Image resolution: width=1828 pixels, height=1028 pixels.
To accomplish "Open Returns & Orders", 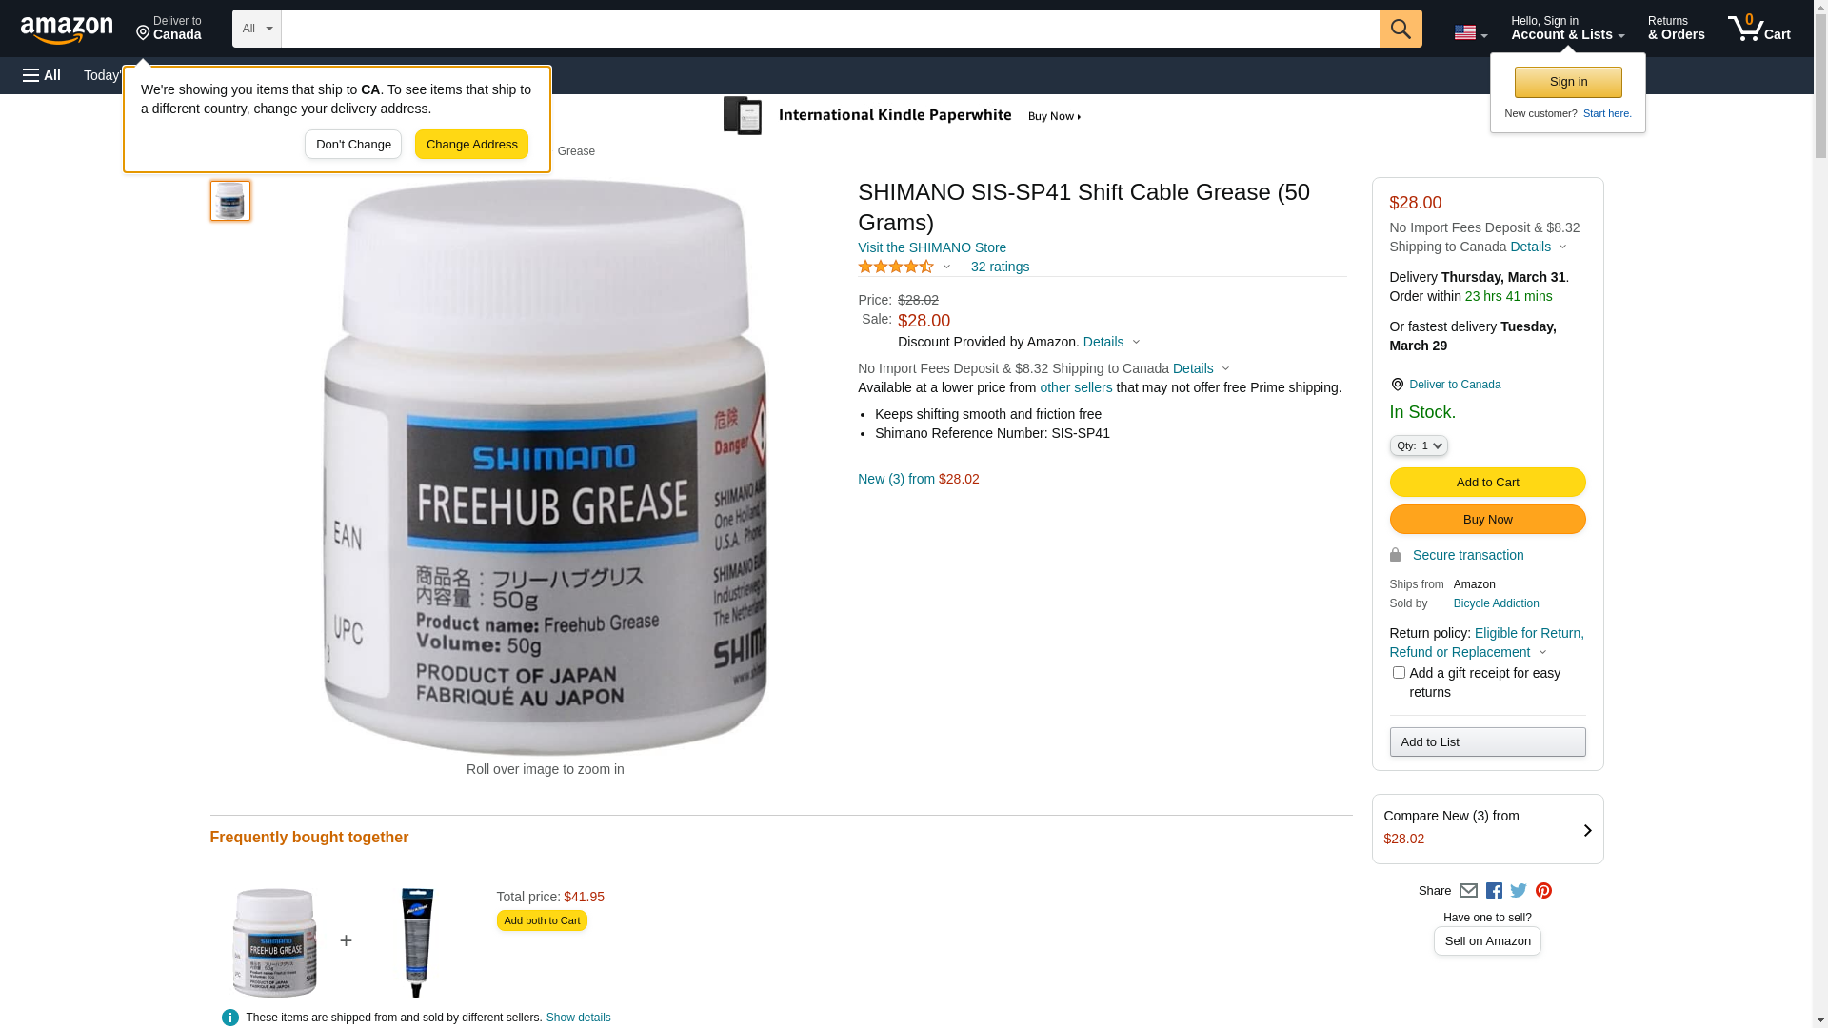I will click(x=1676, y=29).
